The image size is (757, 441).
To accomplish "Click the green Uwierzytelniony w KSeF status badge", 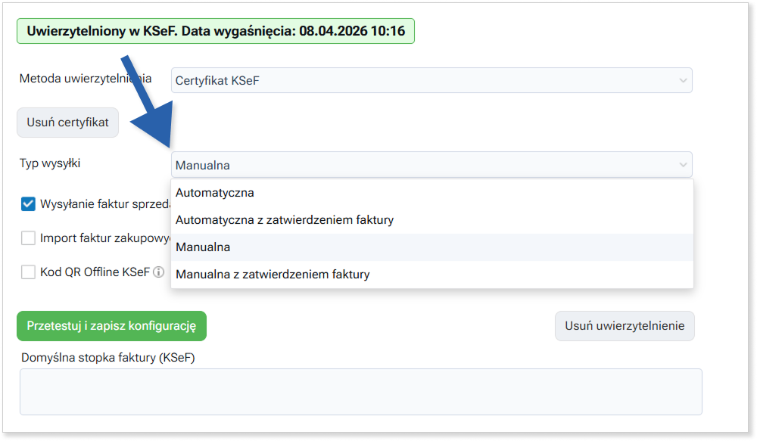I will 216,32.
